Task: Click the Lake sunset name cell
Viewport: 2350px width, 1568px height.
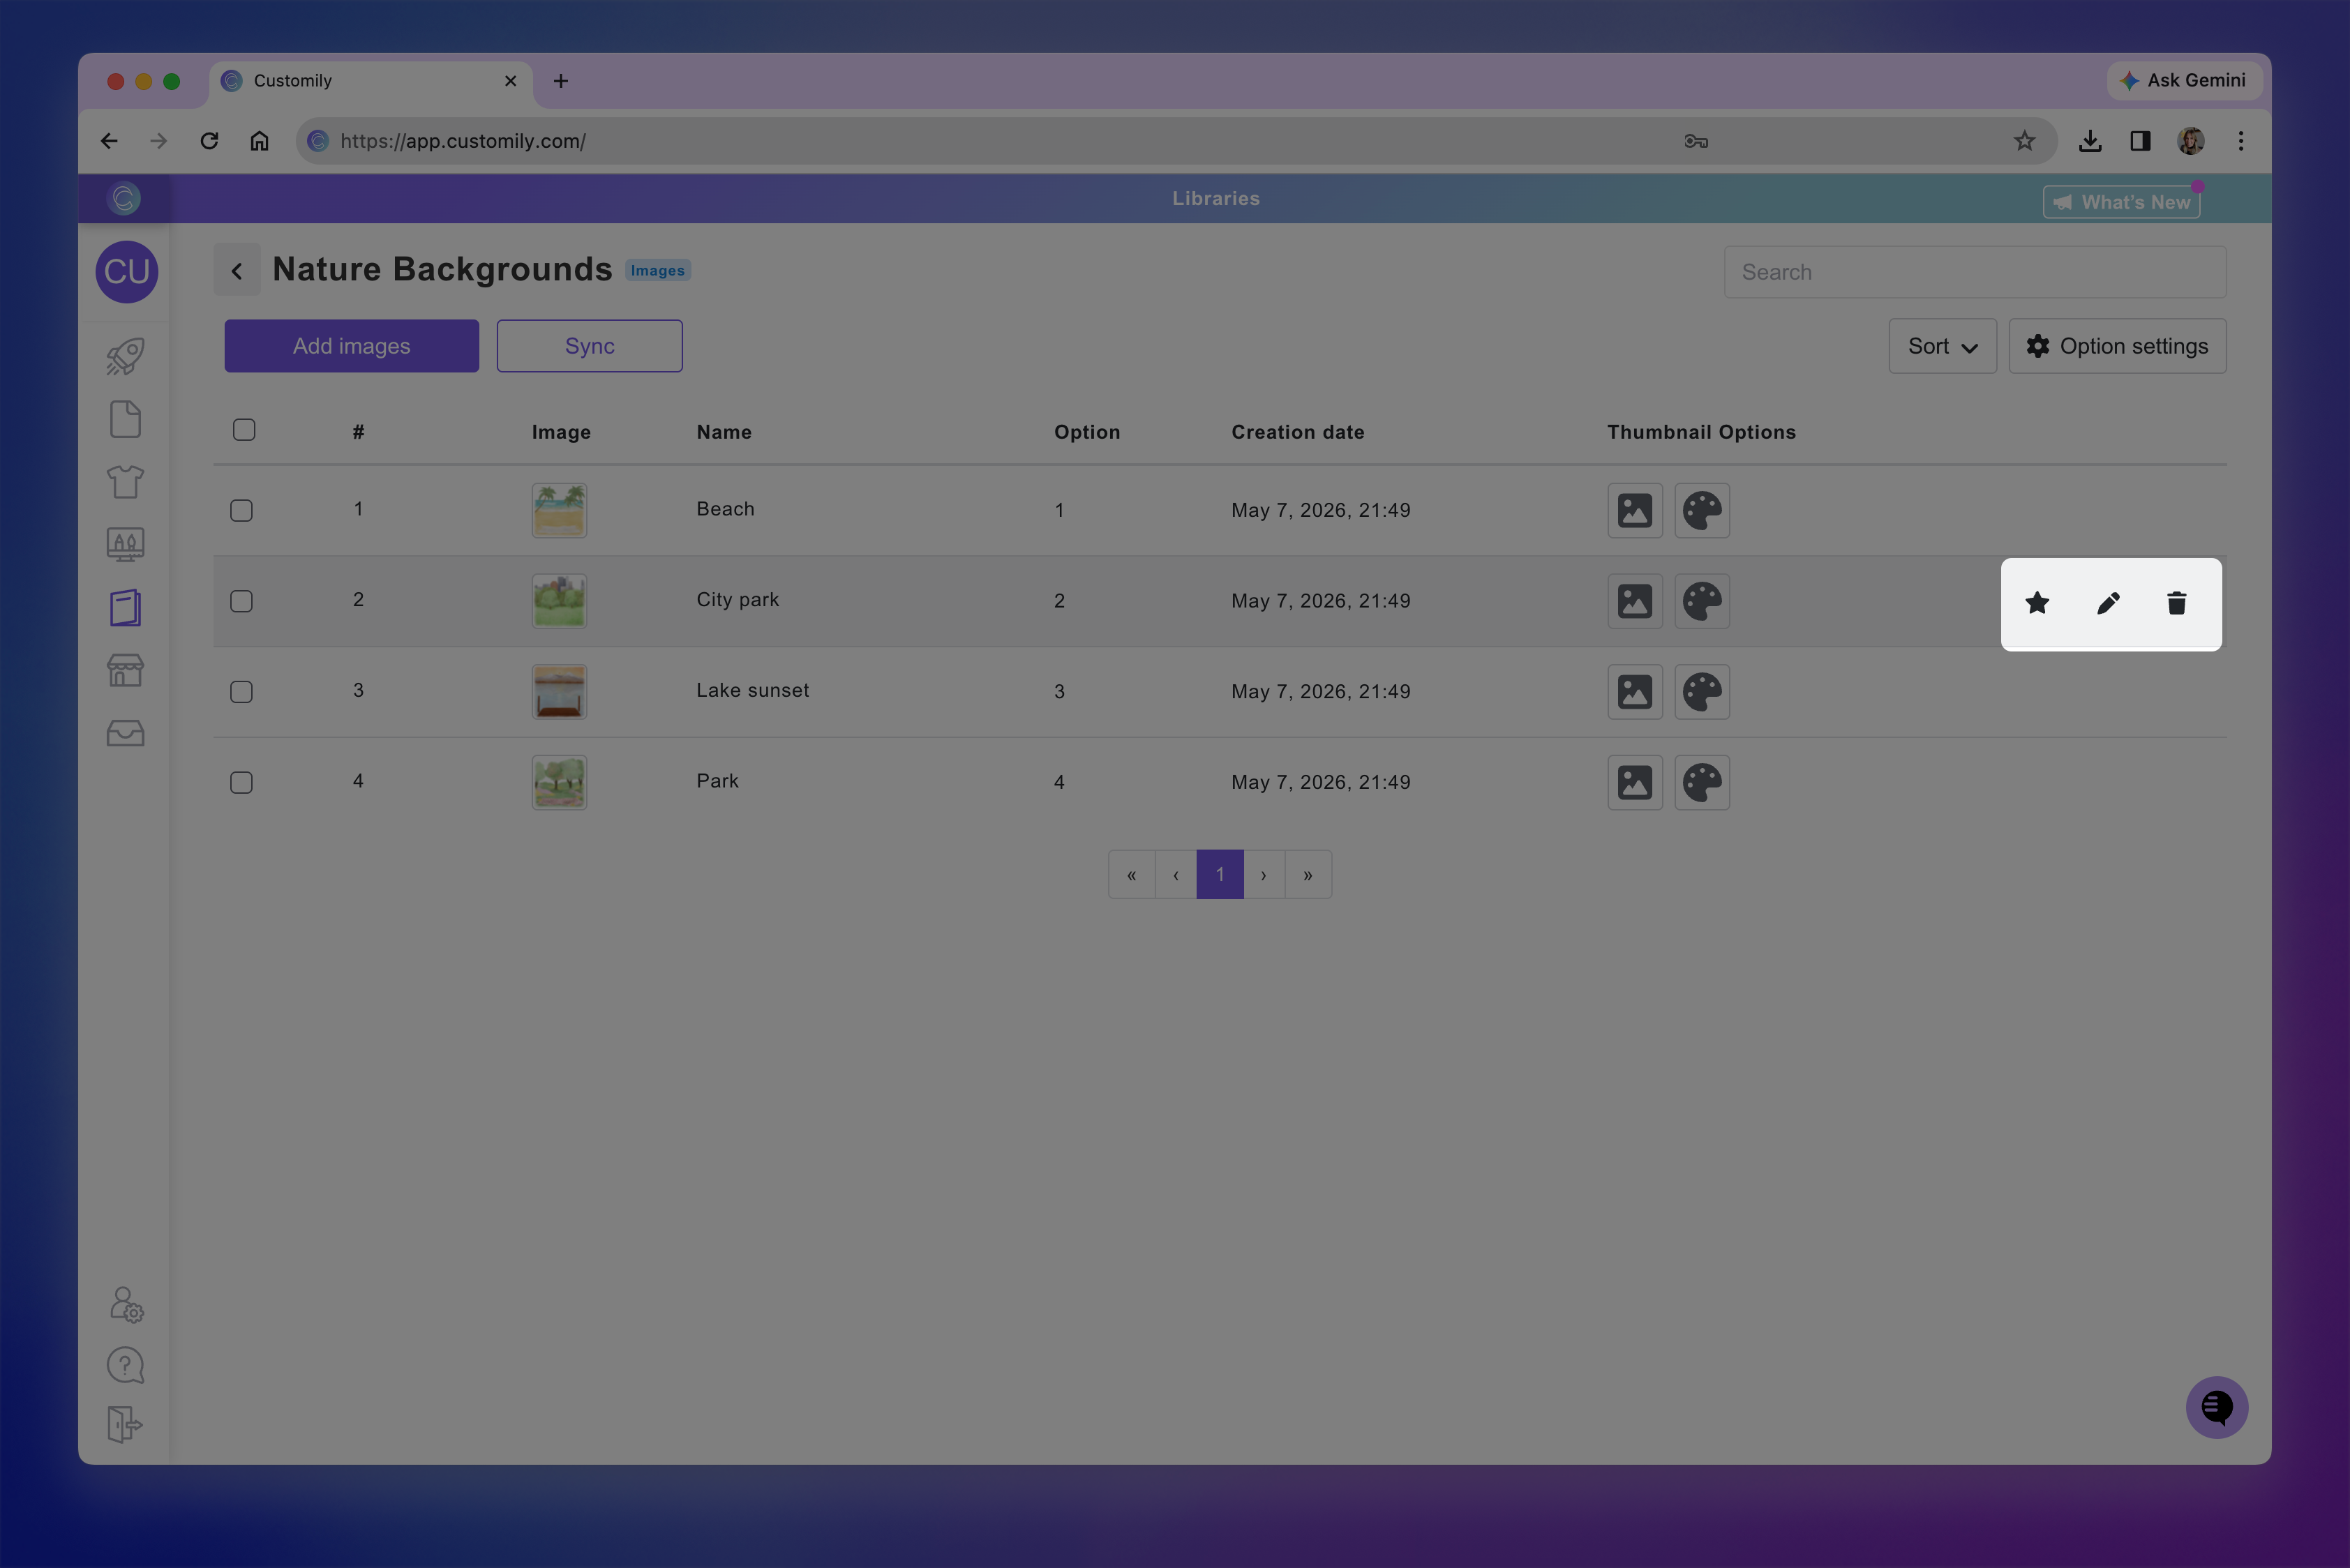Action: coord(752,690)
